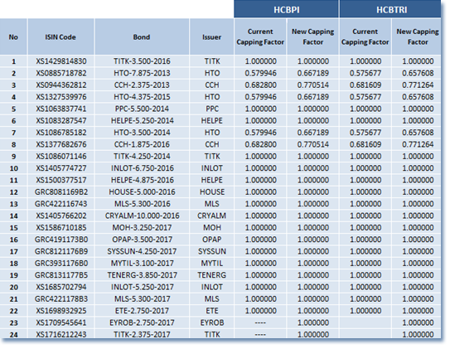Select bond TITK-2.375-2017
The width and height of the screenshot is (450, 349).
(x=142, y=335)
